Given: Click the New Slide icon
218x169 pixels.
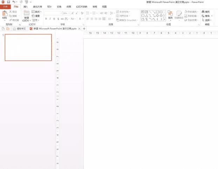Looking at the screenshot, I should point(26,13).
